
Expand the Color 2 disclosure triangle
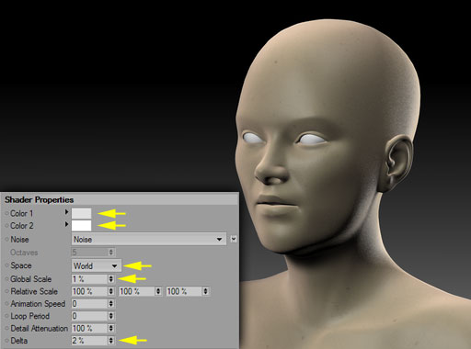pyautogui.click(x=66, y=224)
